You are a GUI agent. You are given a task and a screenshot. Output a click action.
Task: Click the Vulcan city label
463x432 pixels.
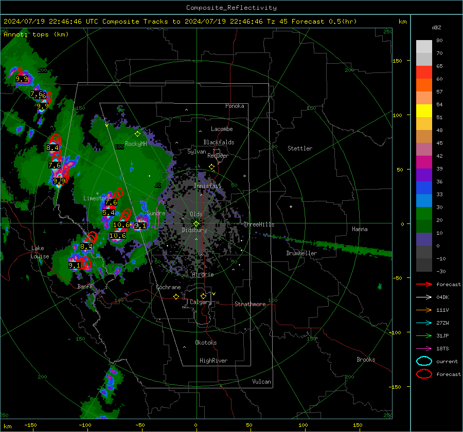[x=261, y=382]
